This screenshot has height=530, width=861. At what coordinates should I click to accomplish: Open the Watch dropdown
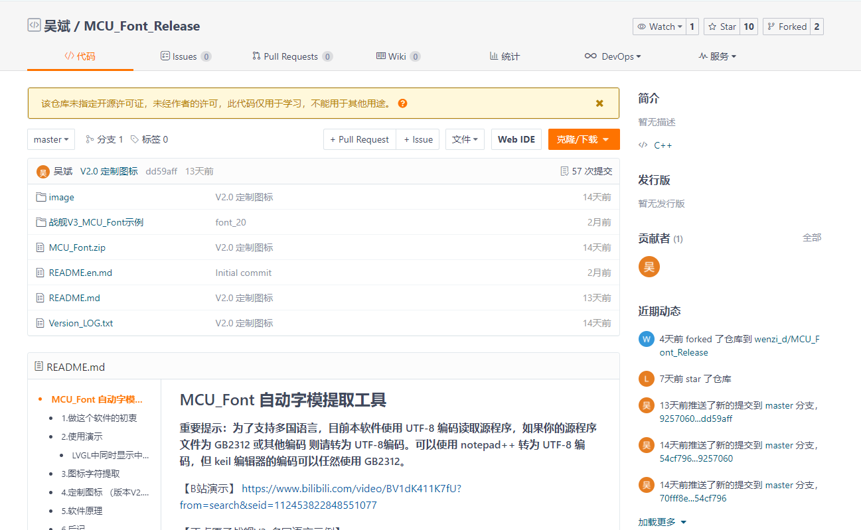659,27
